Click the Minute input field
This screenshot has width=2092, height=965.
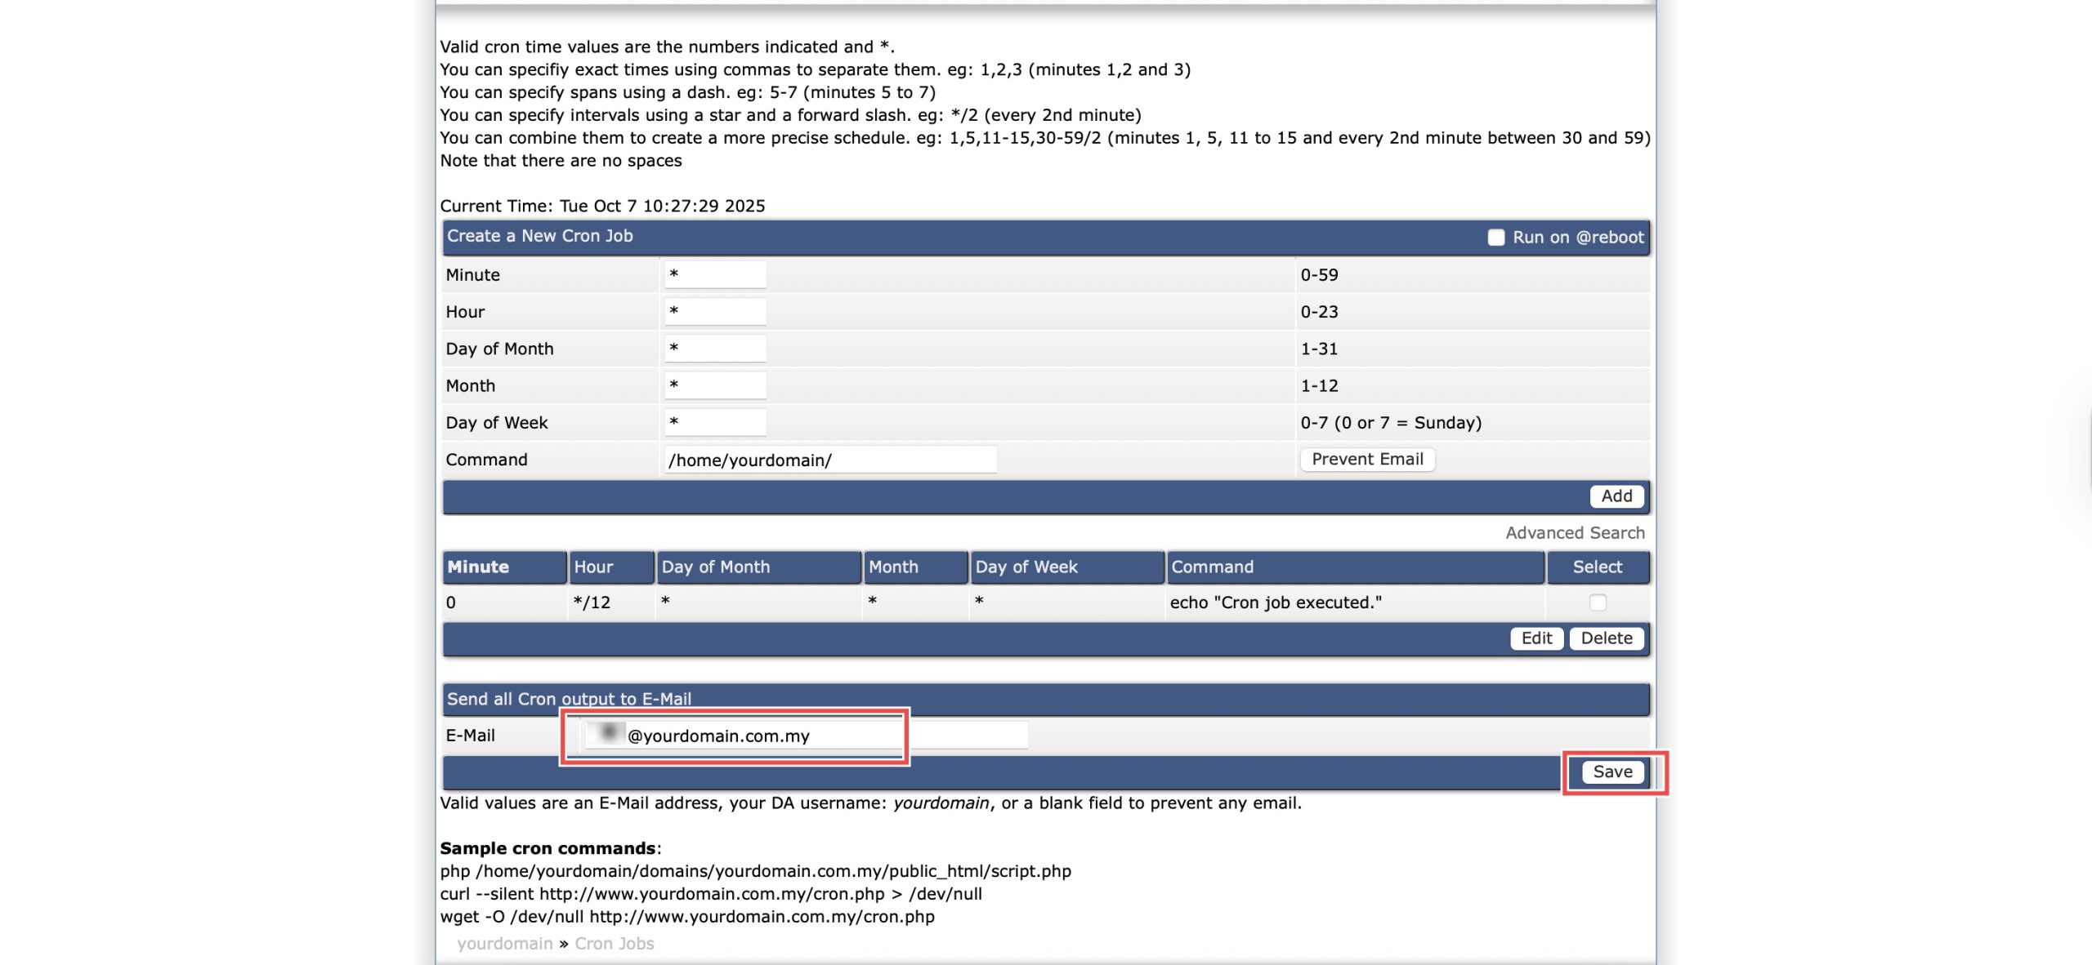pyautogui.click(x=715, y=275)
